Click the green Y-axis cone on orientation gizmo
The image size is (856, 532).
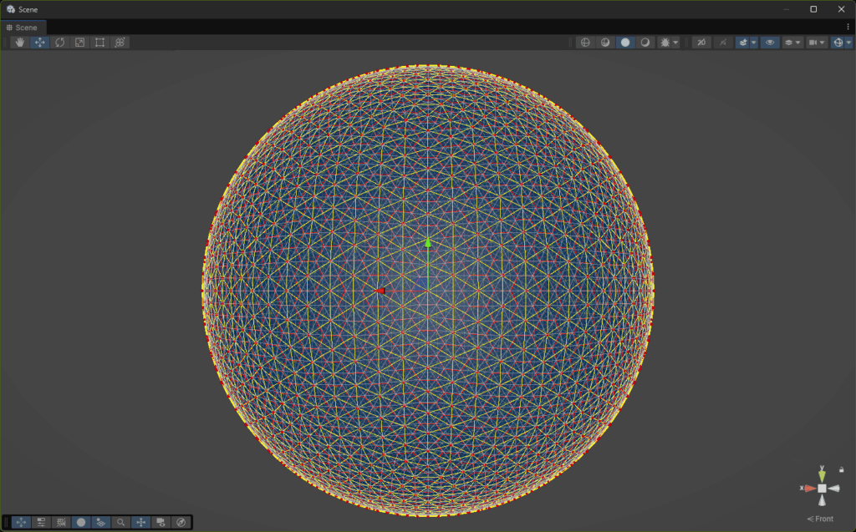822,475
